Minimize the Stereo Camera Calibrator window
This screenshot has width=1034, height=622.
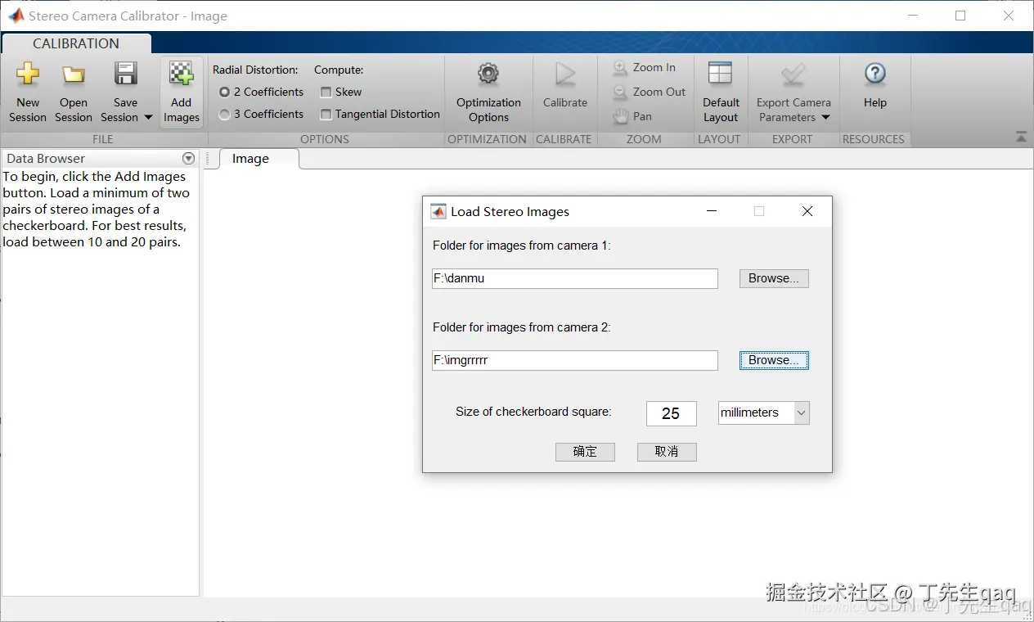[x=912, y=16]
